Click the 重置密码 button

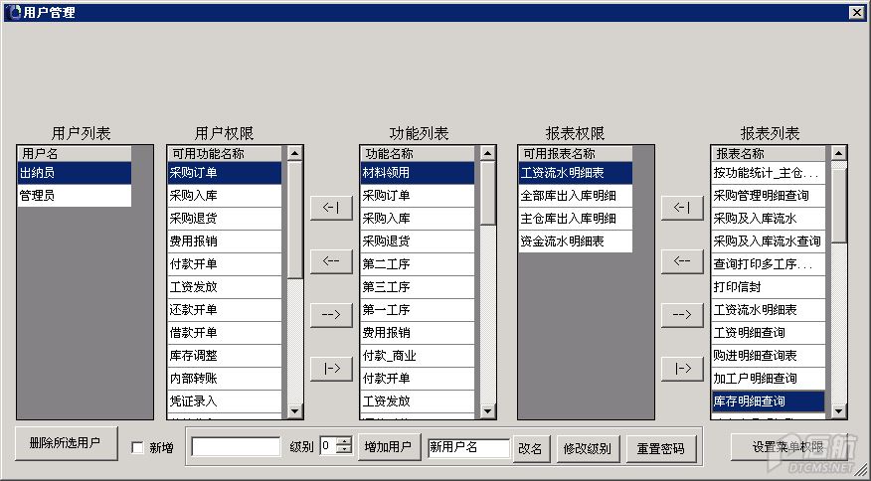(661, 448)
